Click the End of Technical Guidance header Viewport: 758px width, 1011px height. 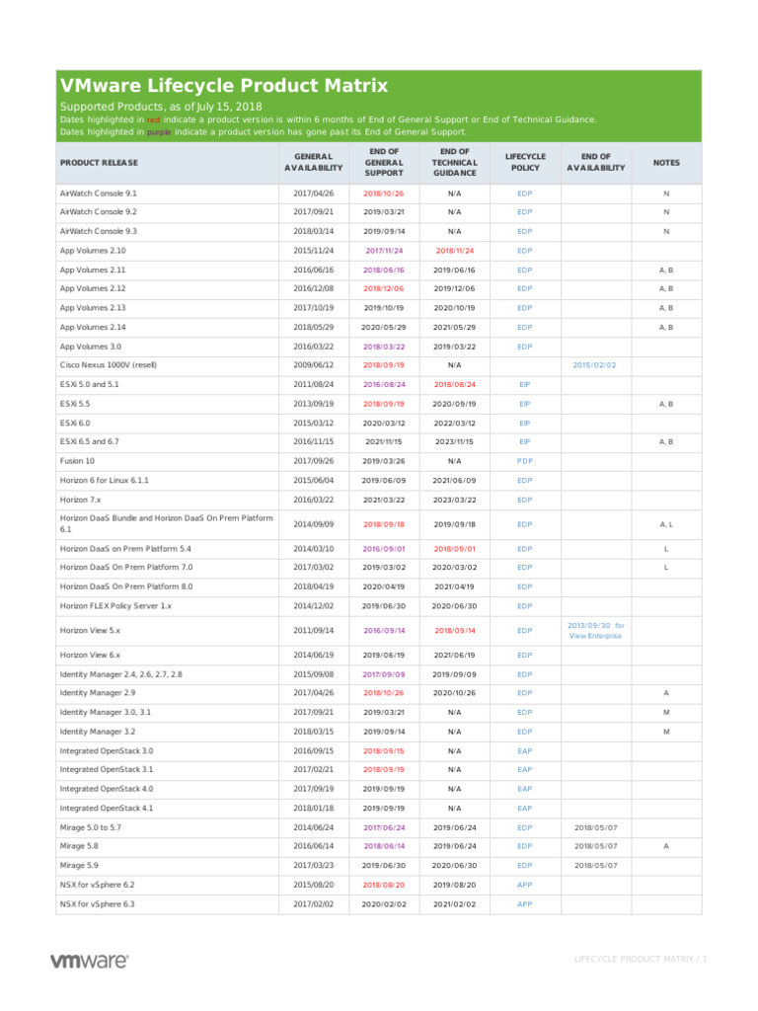(455, 162)
